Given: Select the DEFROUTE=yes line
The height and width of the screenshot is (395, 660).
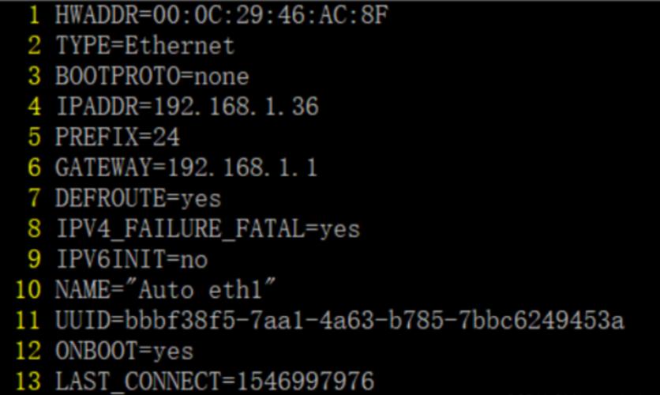Looking at the screenshot, I should [138, 198].
